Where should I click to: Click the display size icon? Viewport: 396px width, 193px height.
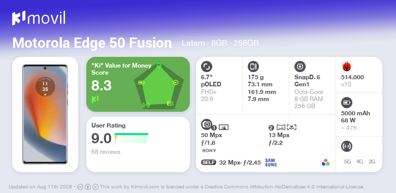click(x=206, y=67)
